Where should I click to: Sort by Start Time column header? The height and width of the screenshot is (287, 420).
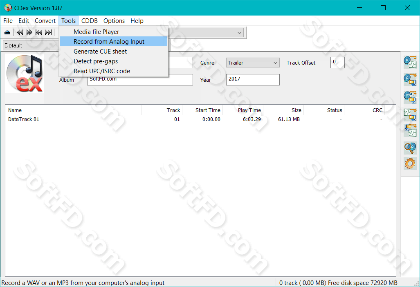coord(202,110)
